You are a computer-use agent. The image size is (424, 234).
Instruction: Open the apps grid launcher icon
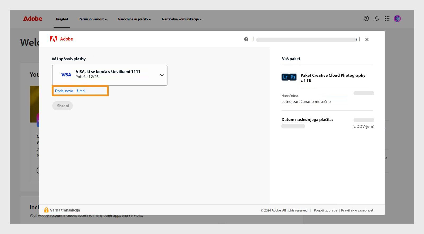click(387, 19)
